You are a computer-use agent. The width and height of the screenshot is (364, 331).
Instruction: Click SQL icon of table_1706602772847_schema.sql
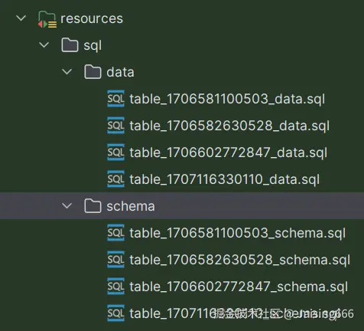point(116,287)
